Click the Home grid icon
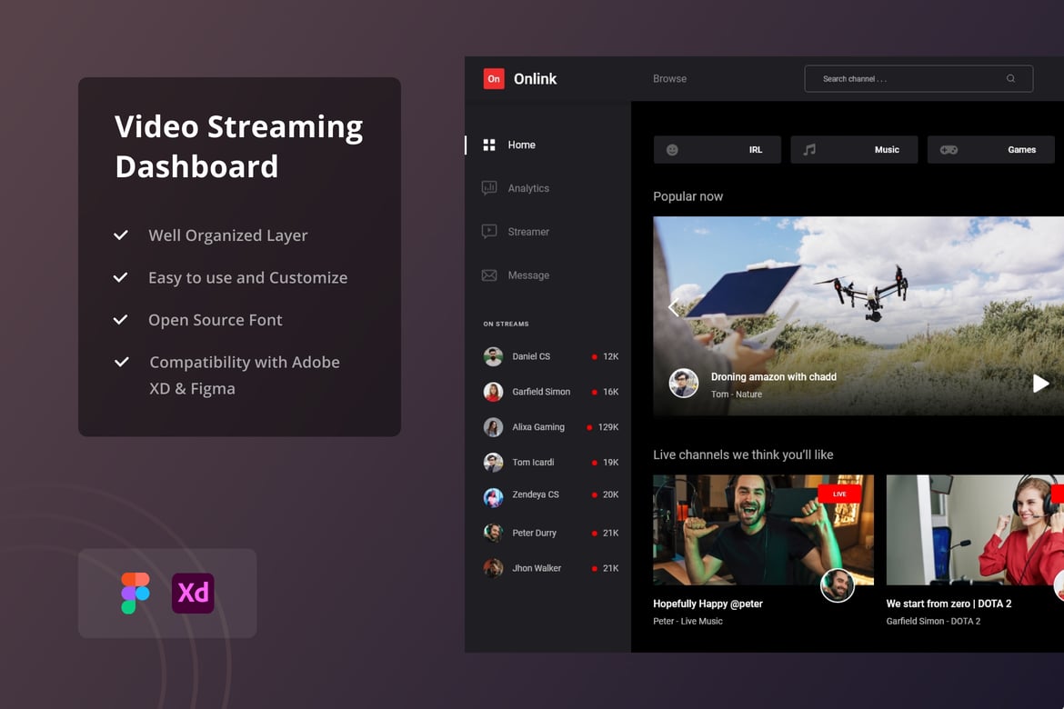 tap(488, 145)
